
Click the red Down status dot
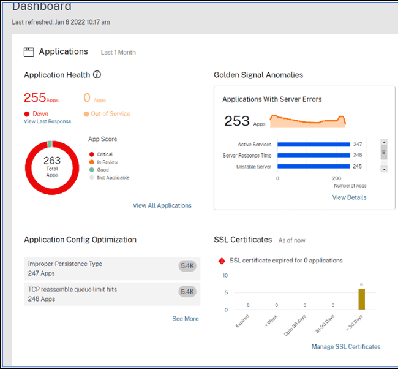coord(27,114)
